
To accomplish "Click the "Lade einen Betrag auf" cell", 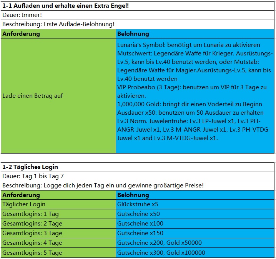I will [33, 95].
